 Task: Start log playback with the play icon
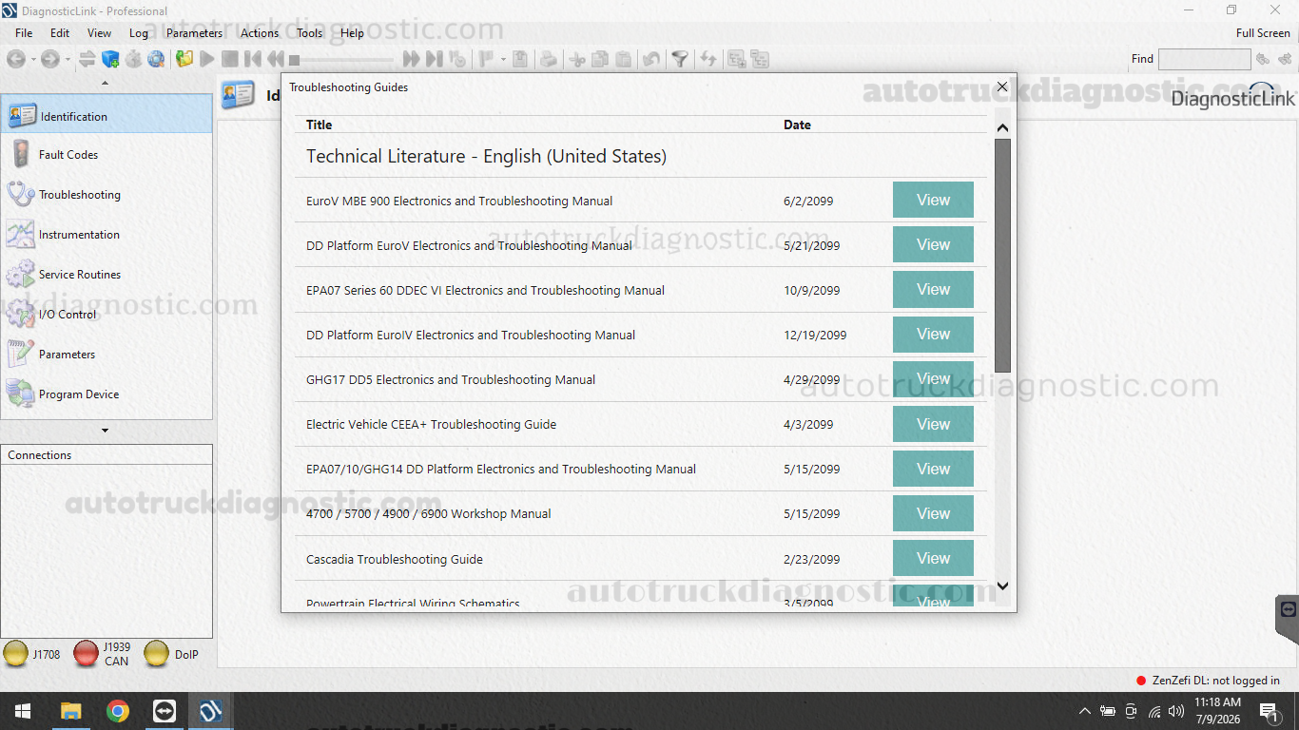pyautogui.click(x=207, y=59)
